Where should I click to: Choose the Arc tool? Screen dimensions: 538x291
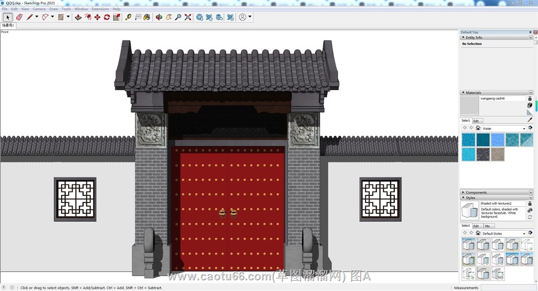tap(45, 17)
